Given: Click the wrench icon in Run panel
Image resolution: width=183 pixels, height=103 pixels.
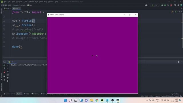Looking at the screenshot, I should click(x=4, y=68).
